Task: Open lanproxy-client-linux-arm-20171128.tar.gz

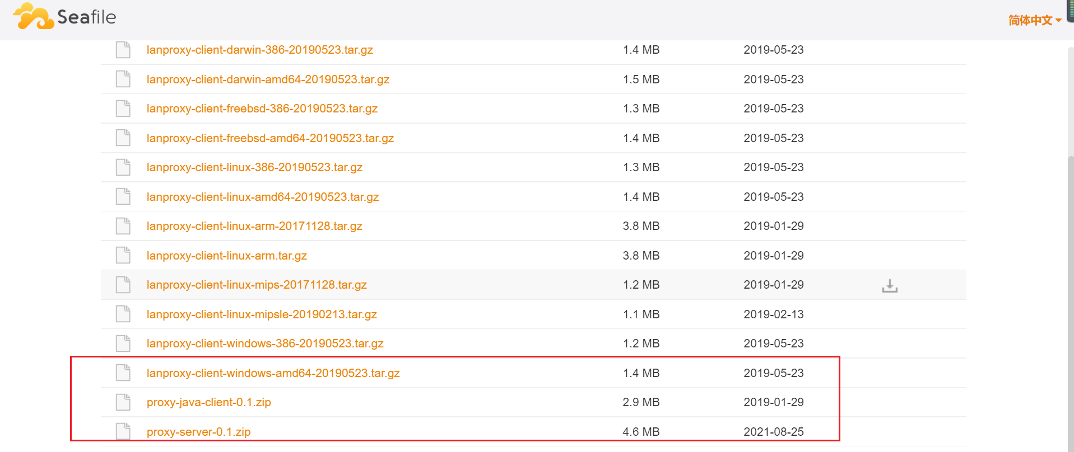Action: (x=254, y=226)
